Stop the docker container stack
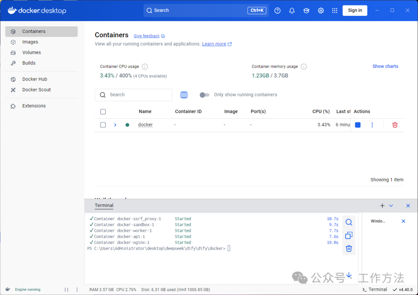This screenshot has height=295, width=418. 358,125
